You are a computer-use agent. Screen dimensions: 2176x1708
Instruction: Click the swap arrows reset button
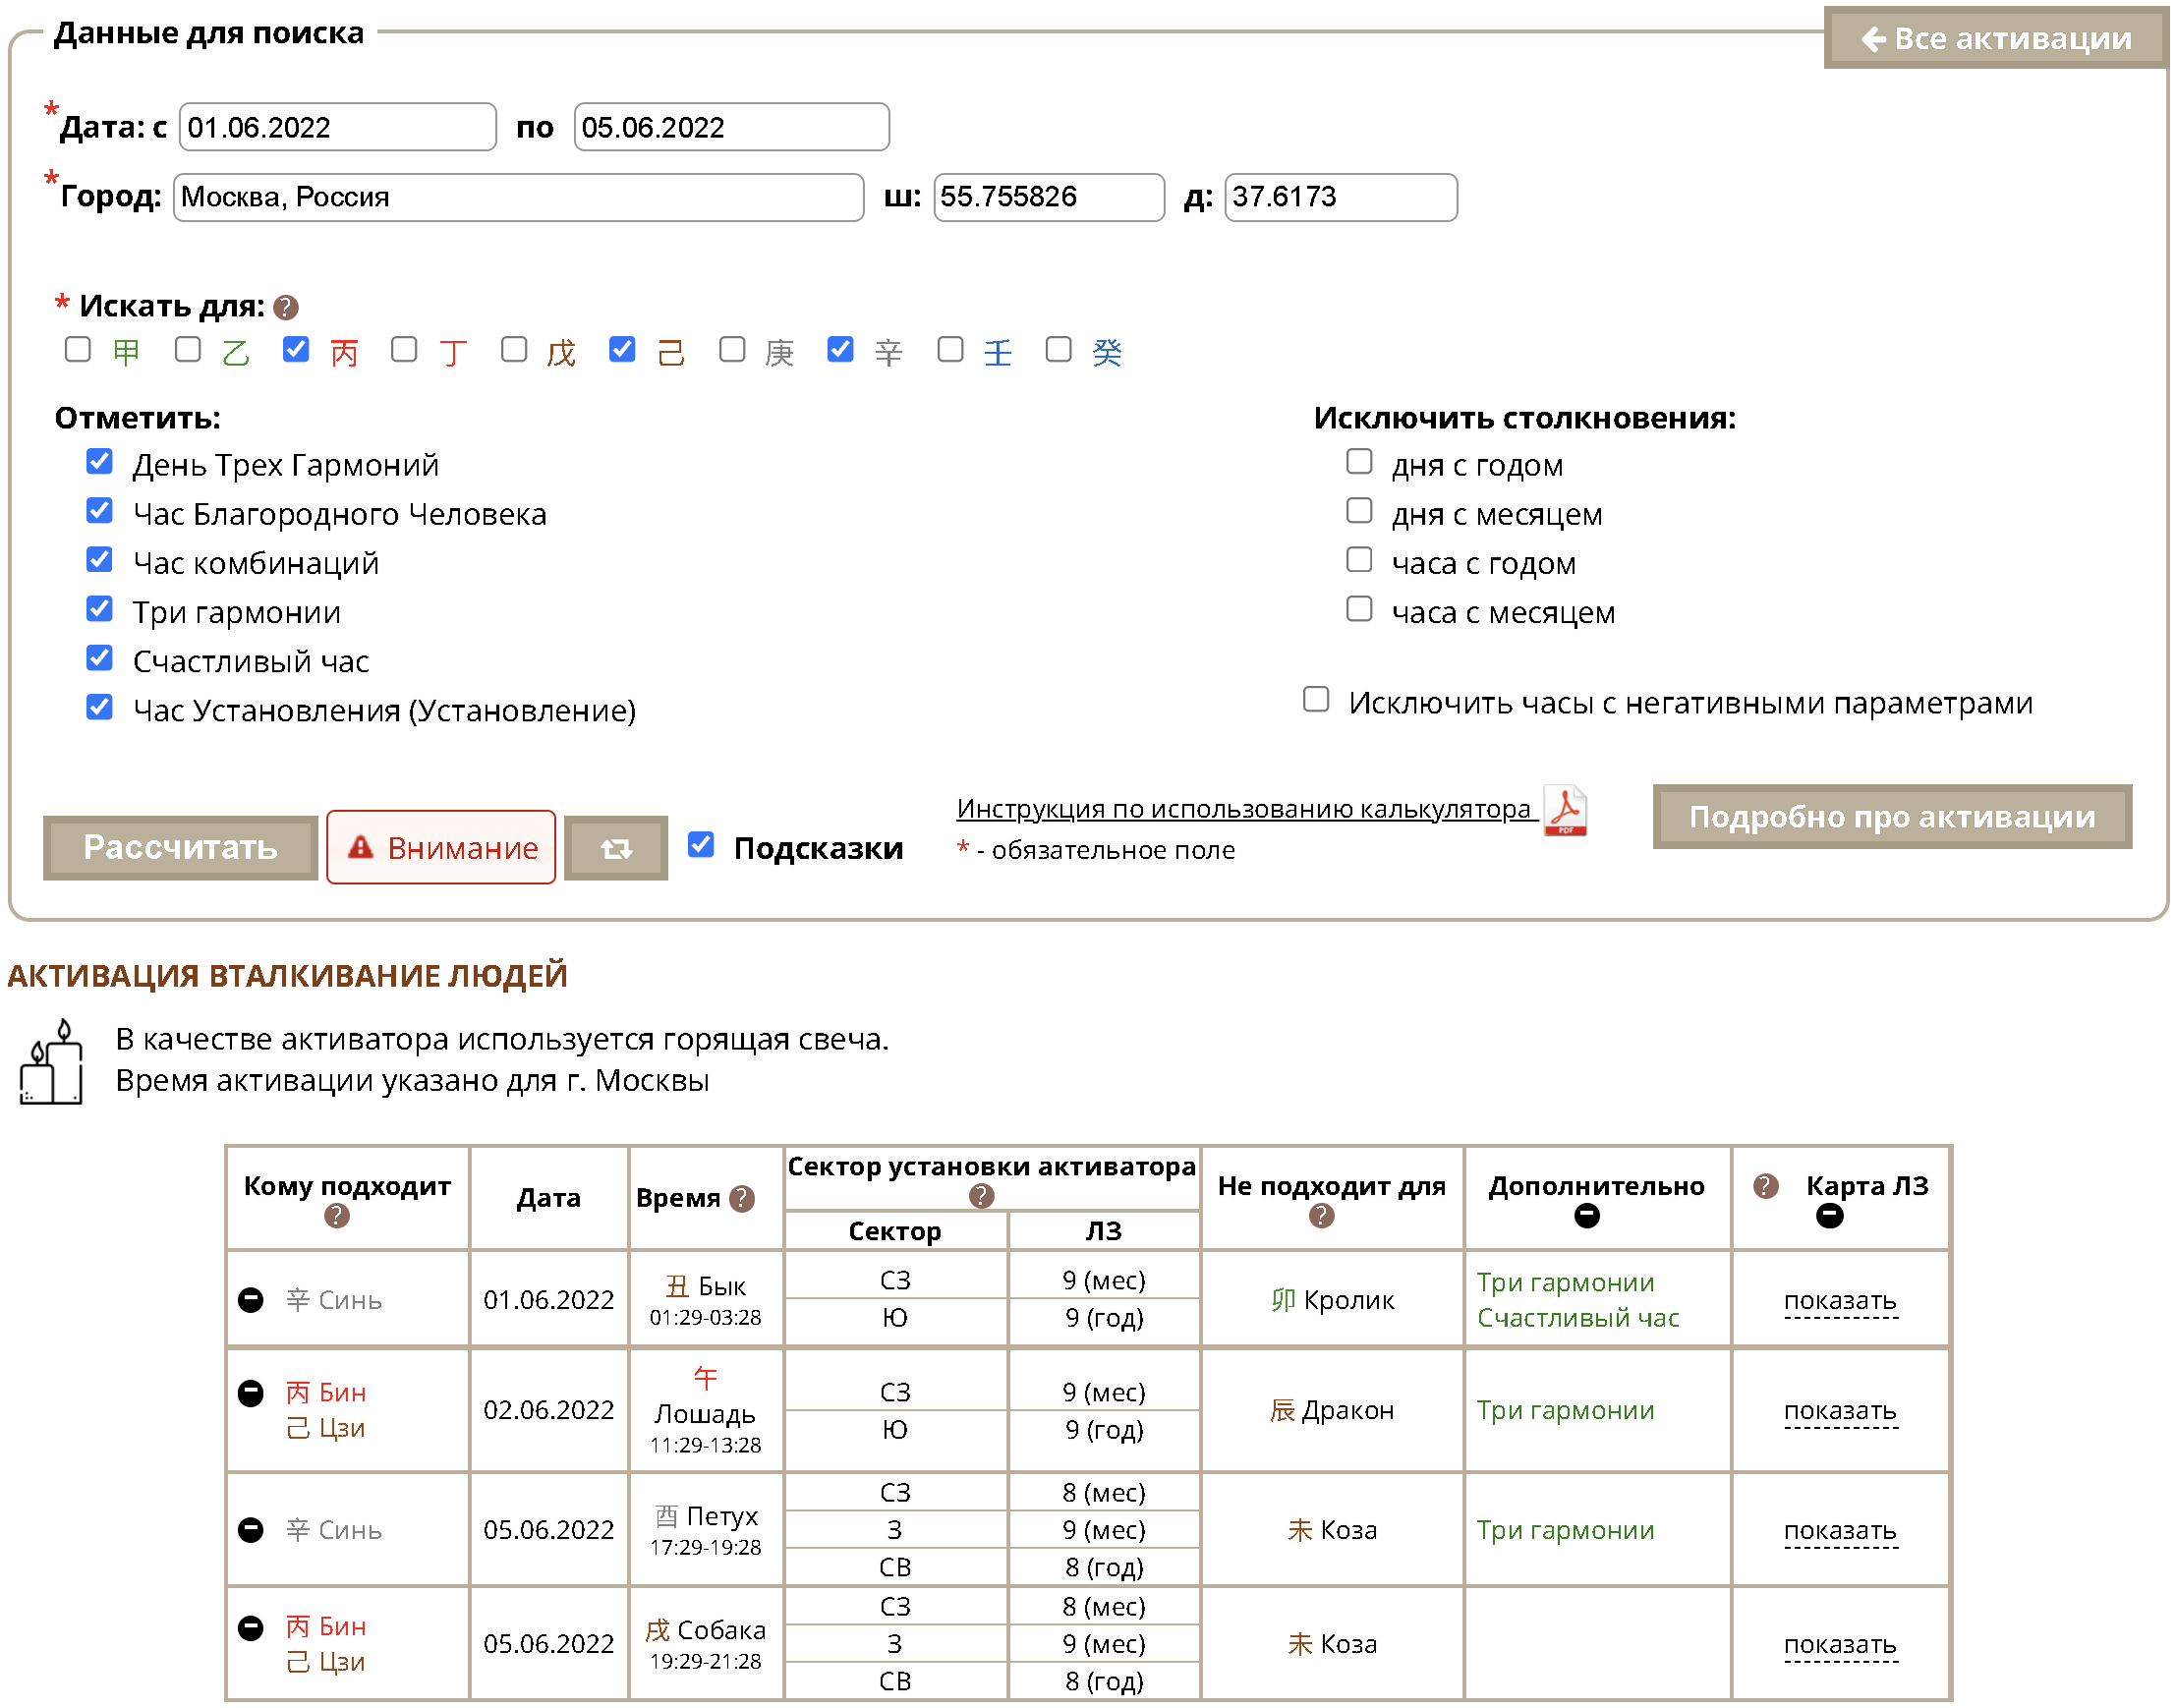616,849
